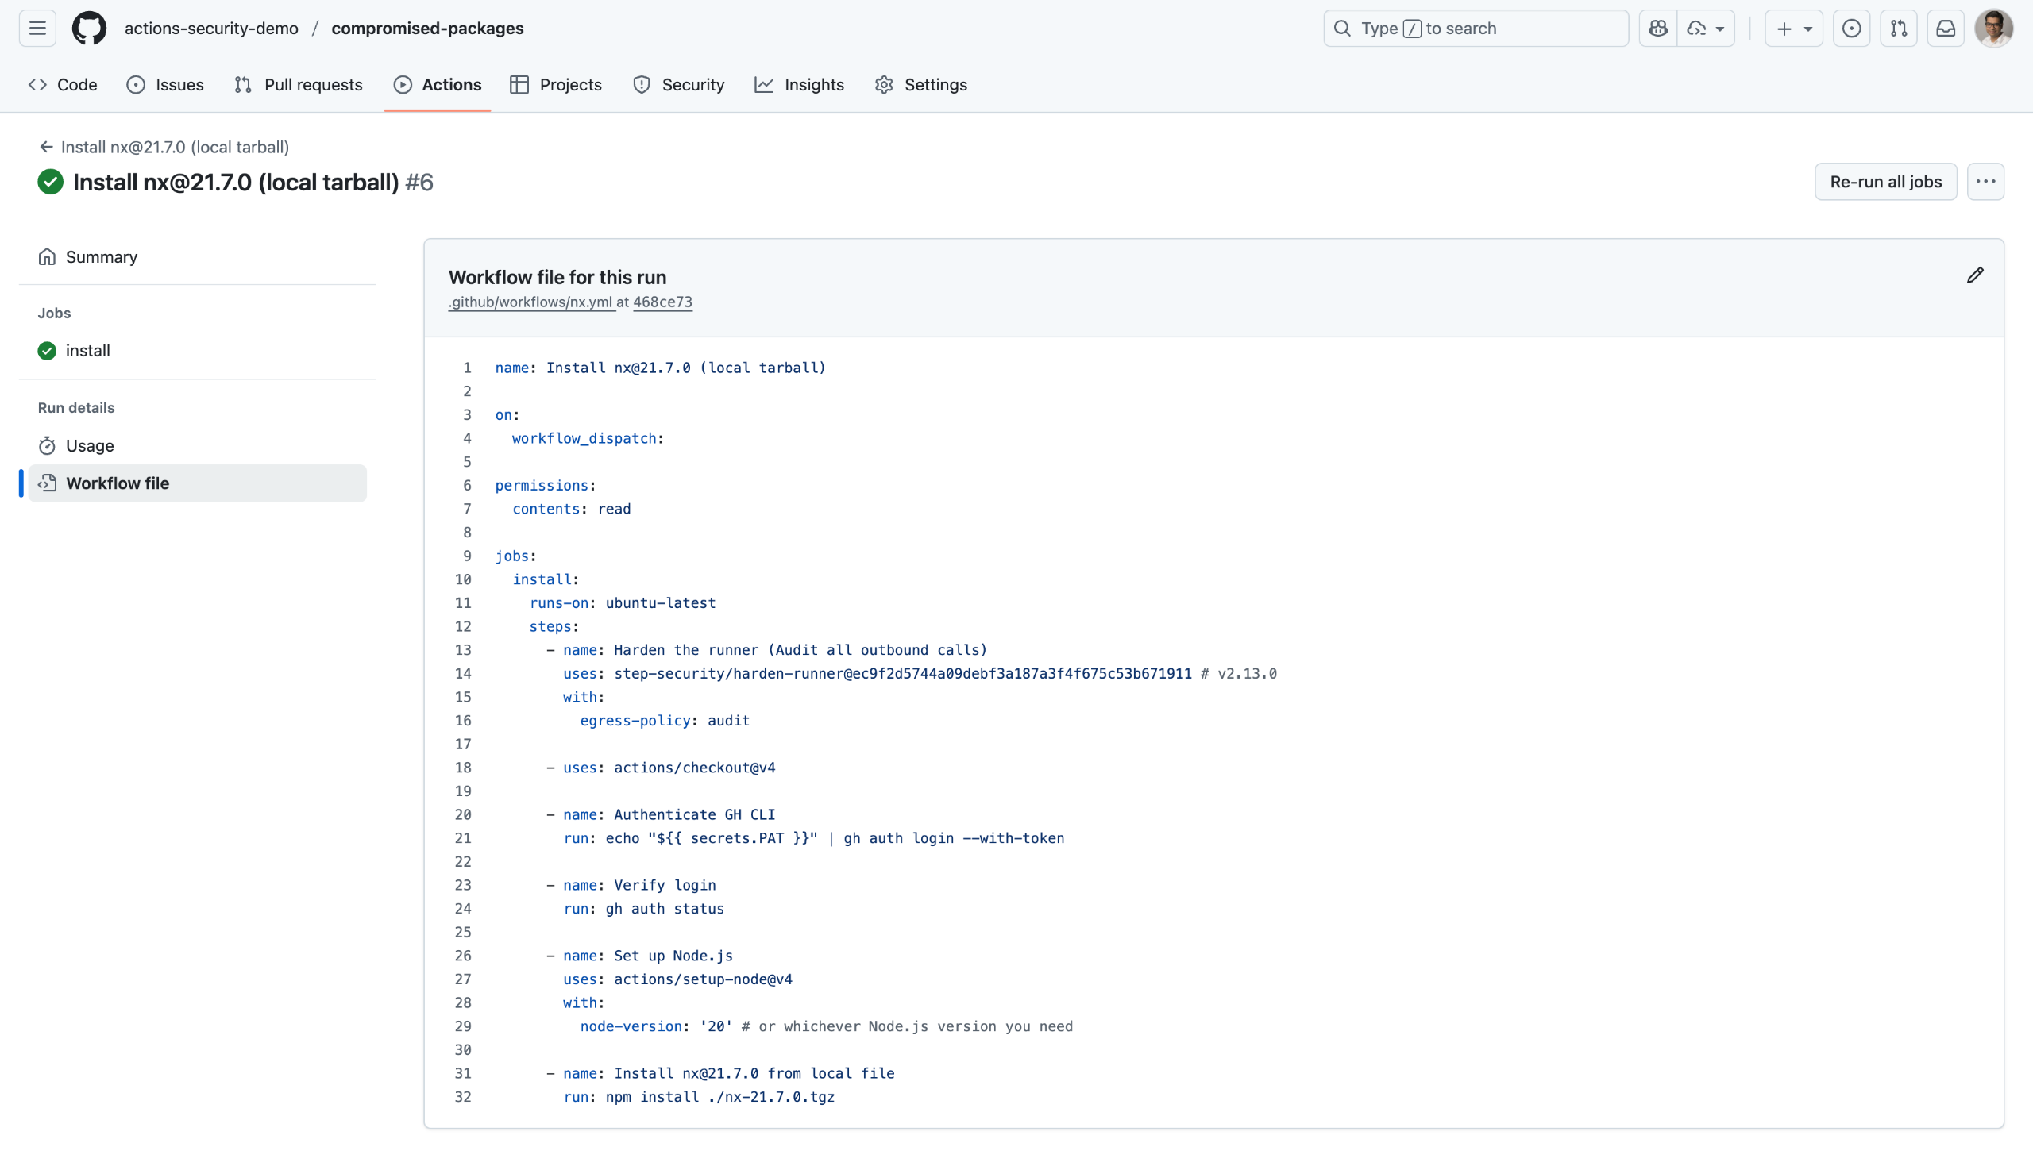The width and height of the screenshot is (2033, 1166).
Task: Expand the create new plus dropdown
Action: tap(1793, 28)
